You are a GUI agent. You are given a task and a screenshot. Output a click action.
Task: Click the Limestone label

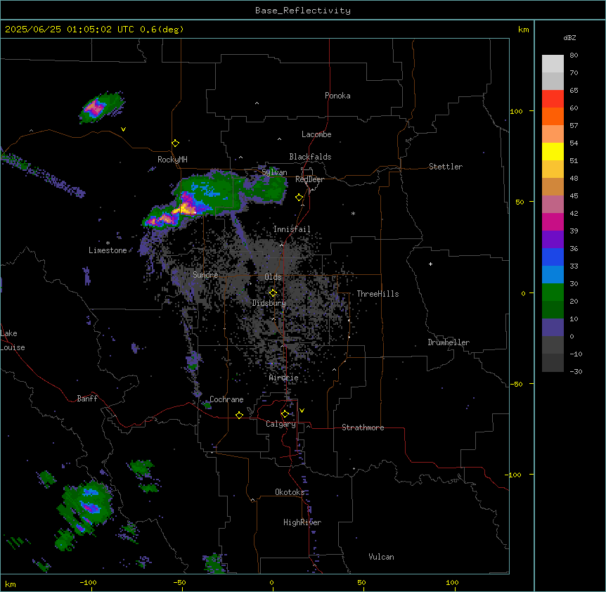[x=108, y=250]
